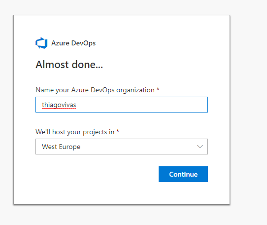Click the 'Name your Azure DevOps organization' label
The image size is (267, 225).
[x=95, y=90]
